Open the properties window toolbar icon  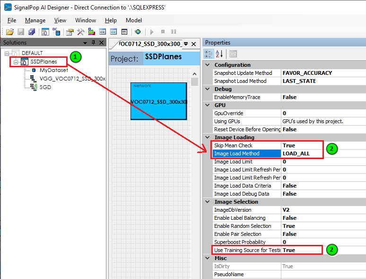pyautogui.click(x=70, y=32)
